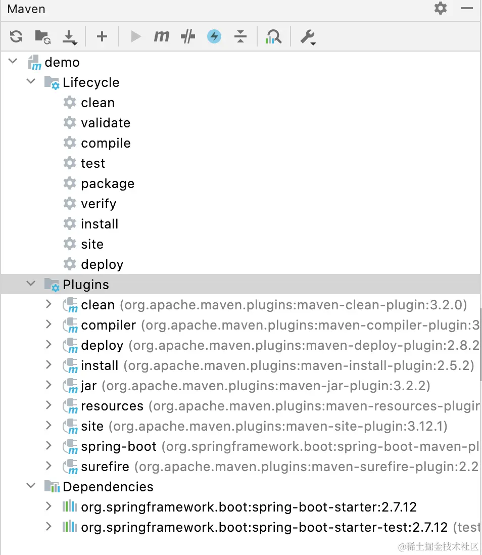Select maven-install-plugin:2.5.2 text
The width and height of the screenshot is (482, 555).
(299, 365)
